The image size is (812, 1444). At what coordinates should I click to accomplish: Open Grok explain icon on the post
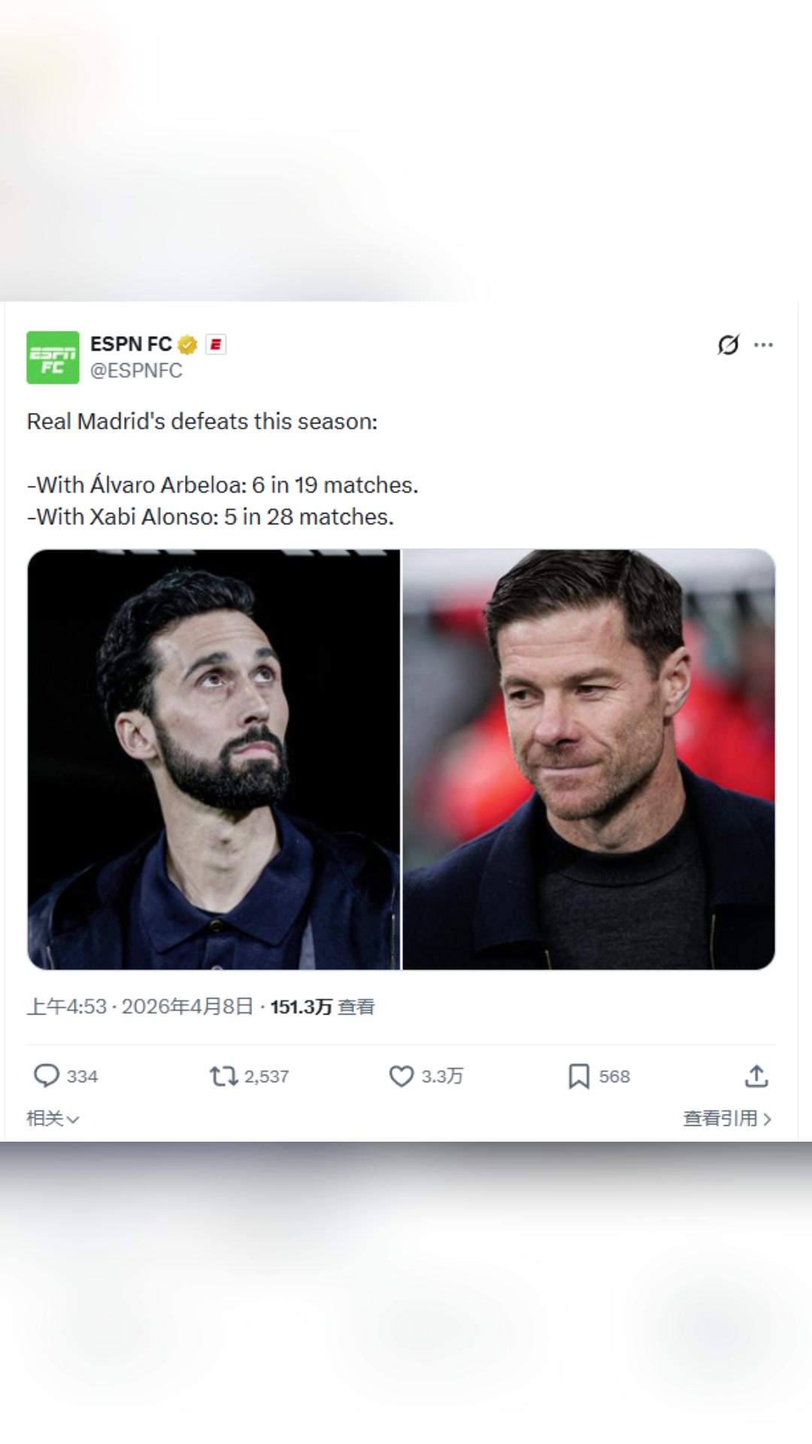click(x=728, y=344)
